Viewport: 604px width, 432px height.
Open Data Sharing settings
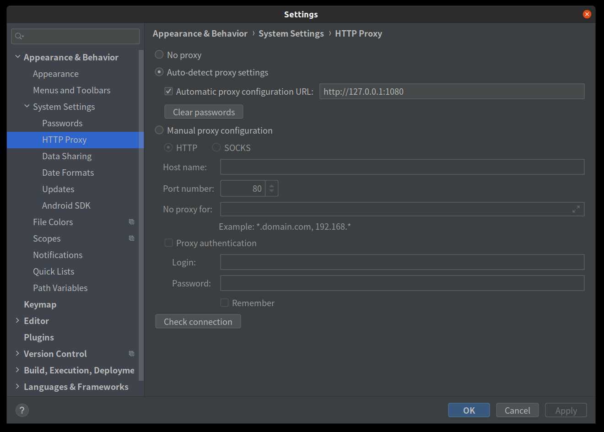click(x=67, y=156)
